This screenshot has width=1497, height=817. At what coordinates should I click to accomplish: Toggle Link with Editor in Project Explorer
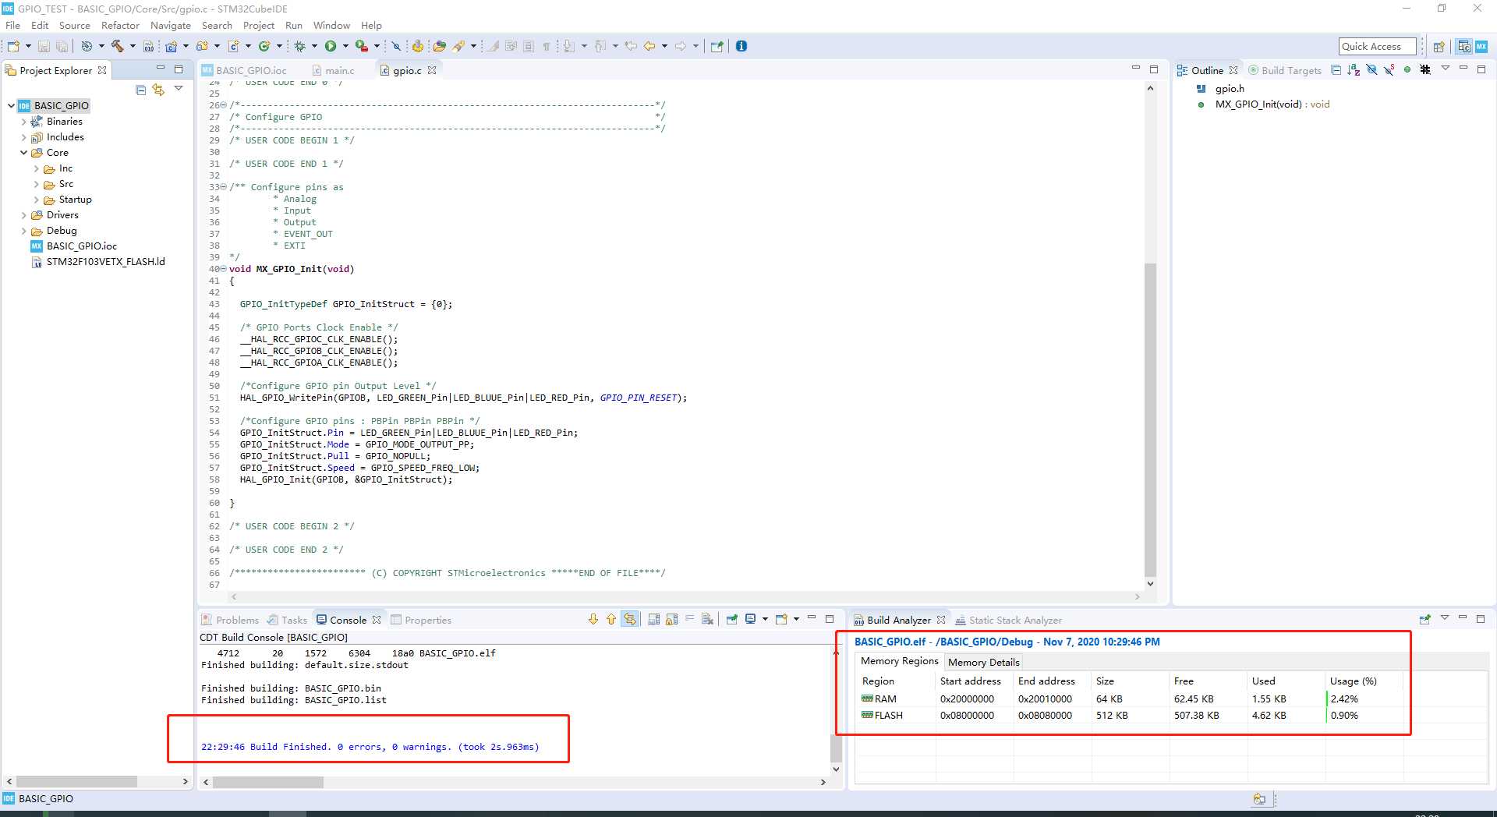(x=158, y=90)
